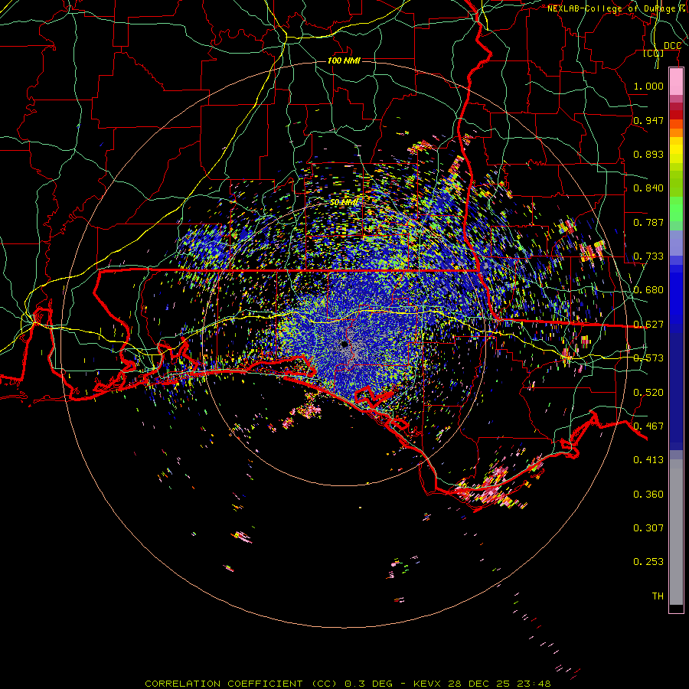Click the 0.947 scale value
The height and width of the screenshot is (689, 689).
coord(648,120)
